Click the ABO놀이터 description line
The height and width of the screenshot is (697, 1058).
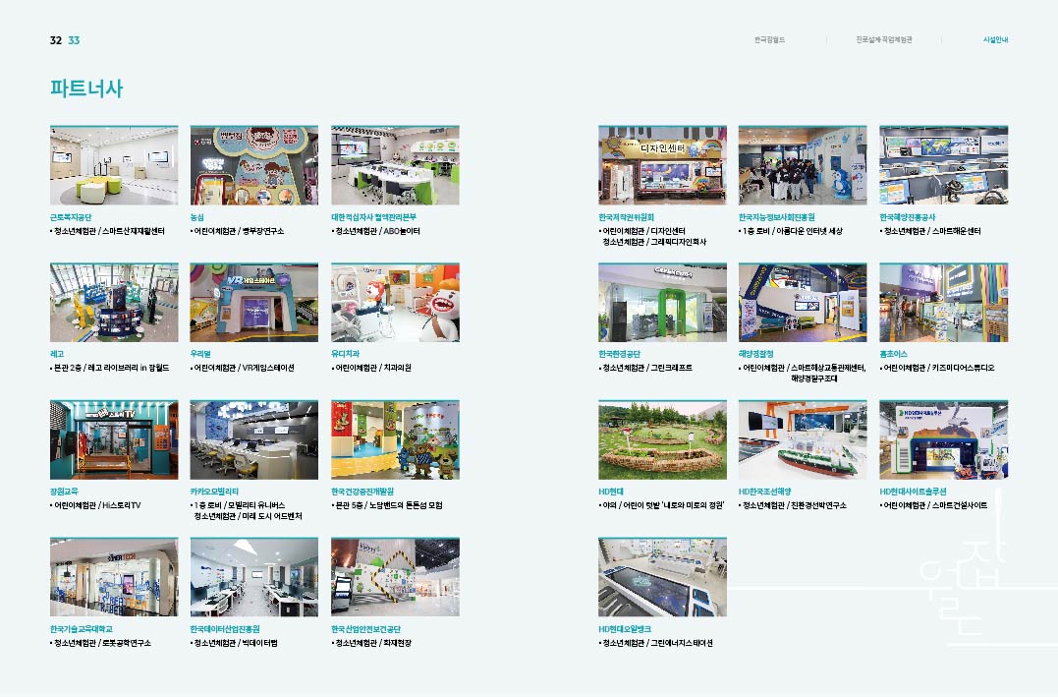376,231
